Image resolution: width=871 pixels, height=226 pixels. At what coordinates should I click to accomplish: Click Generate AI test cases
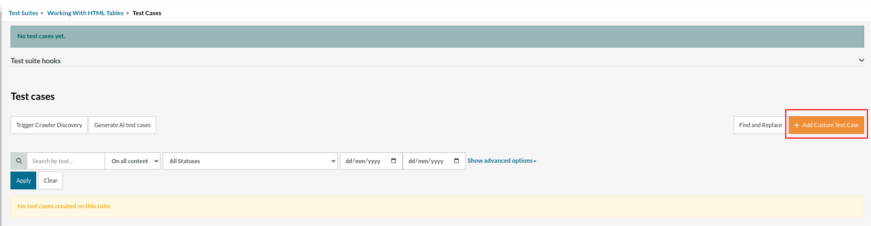click(122, 125)
